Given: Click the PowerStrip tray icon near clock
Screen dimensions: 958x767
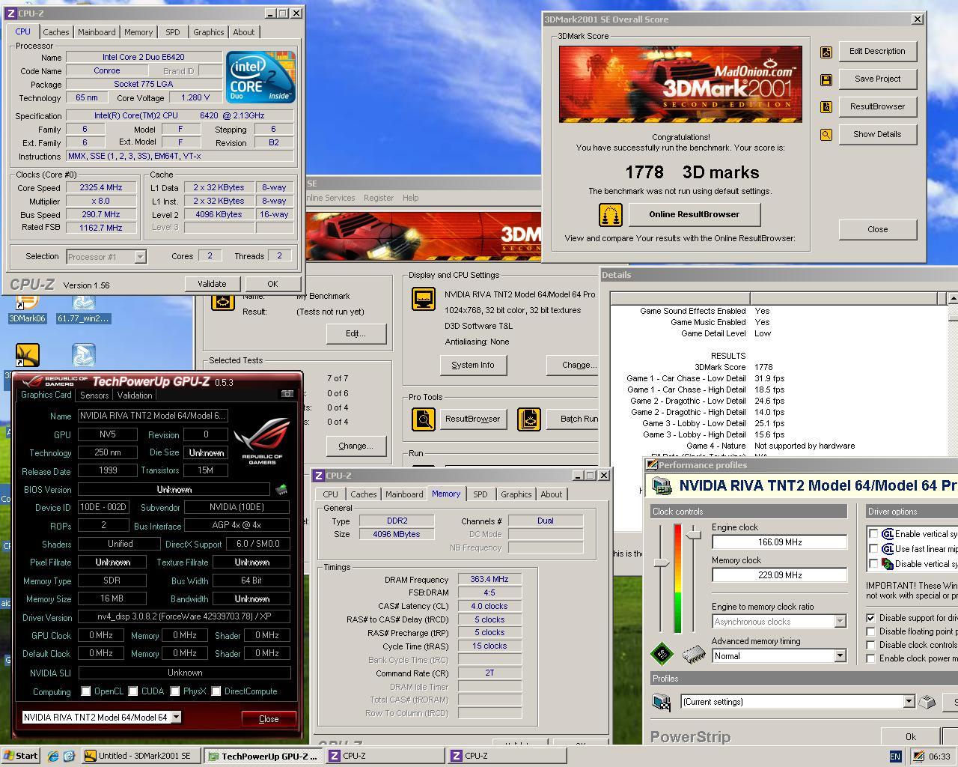Looking at the screenshot, I should 917,757.
